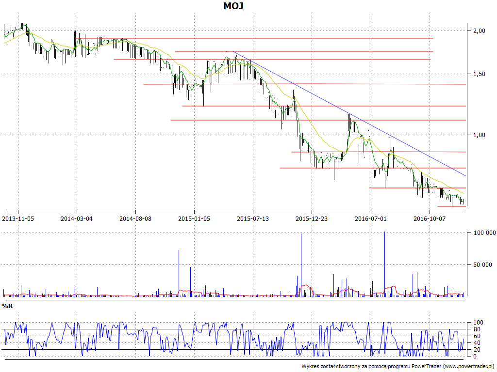Screen dimensions: 497x372
Task: Select the 2013-11-05 date label
Action: point(18,218)
